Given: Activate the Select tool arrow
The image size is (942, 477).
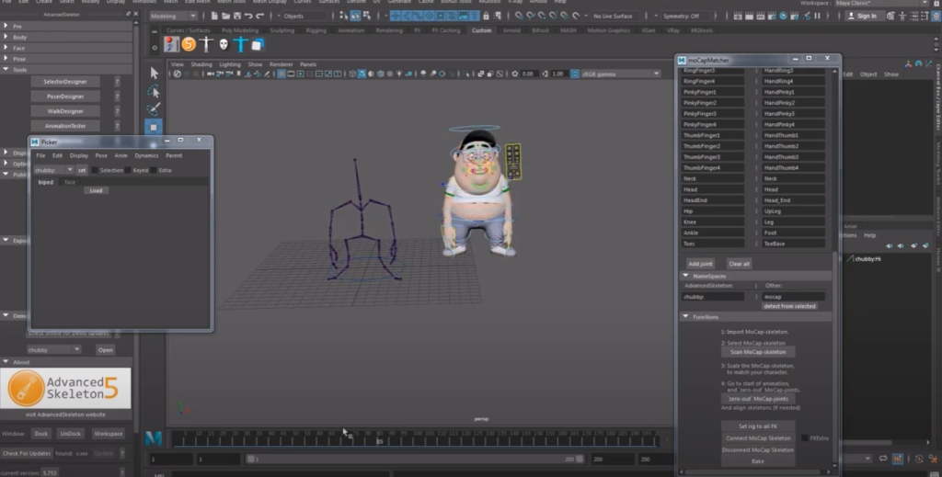Looking at the screenshot, I should point(154,73).
